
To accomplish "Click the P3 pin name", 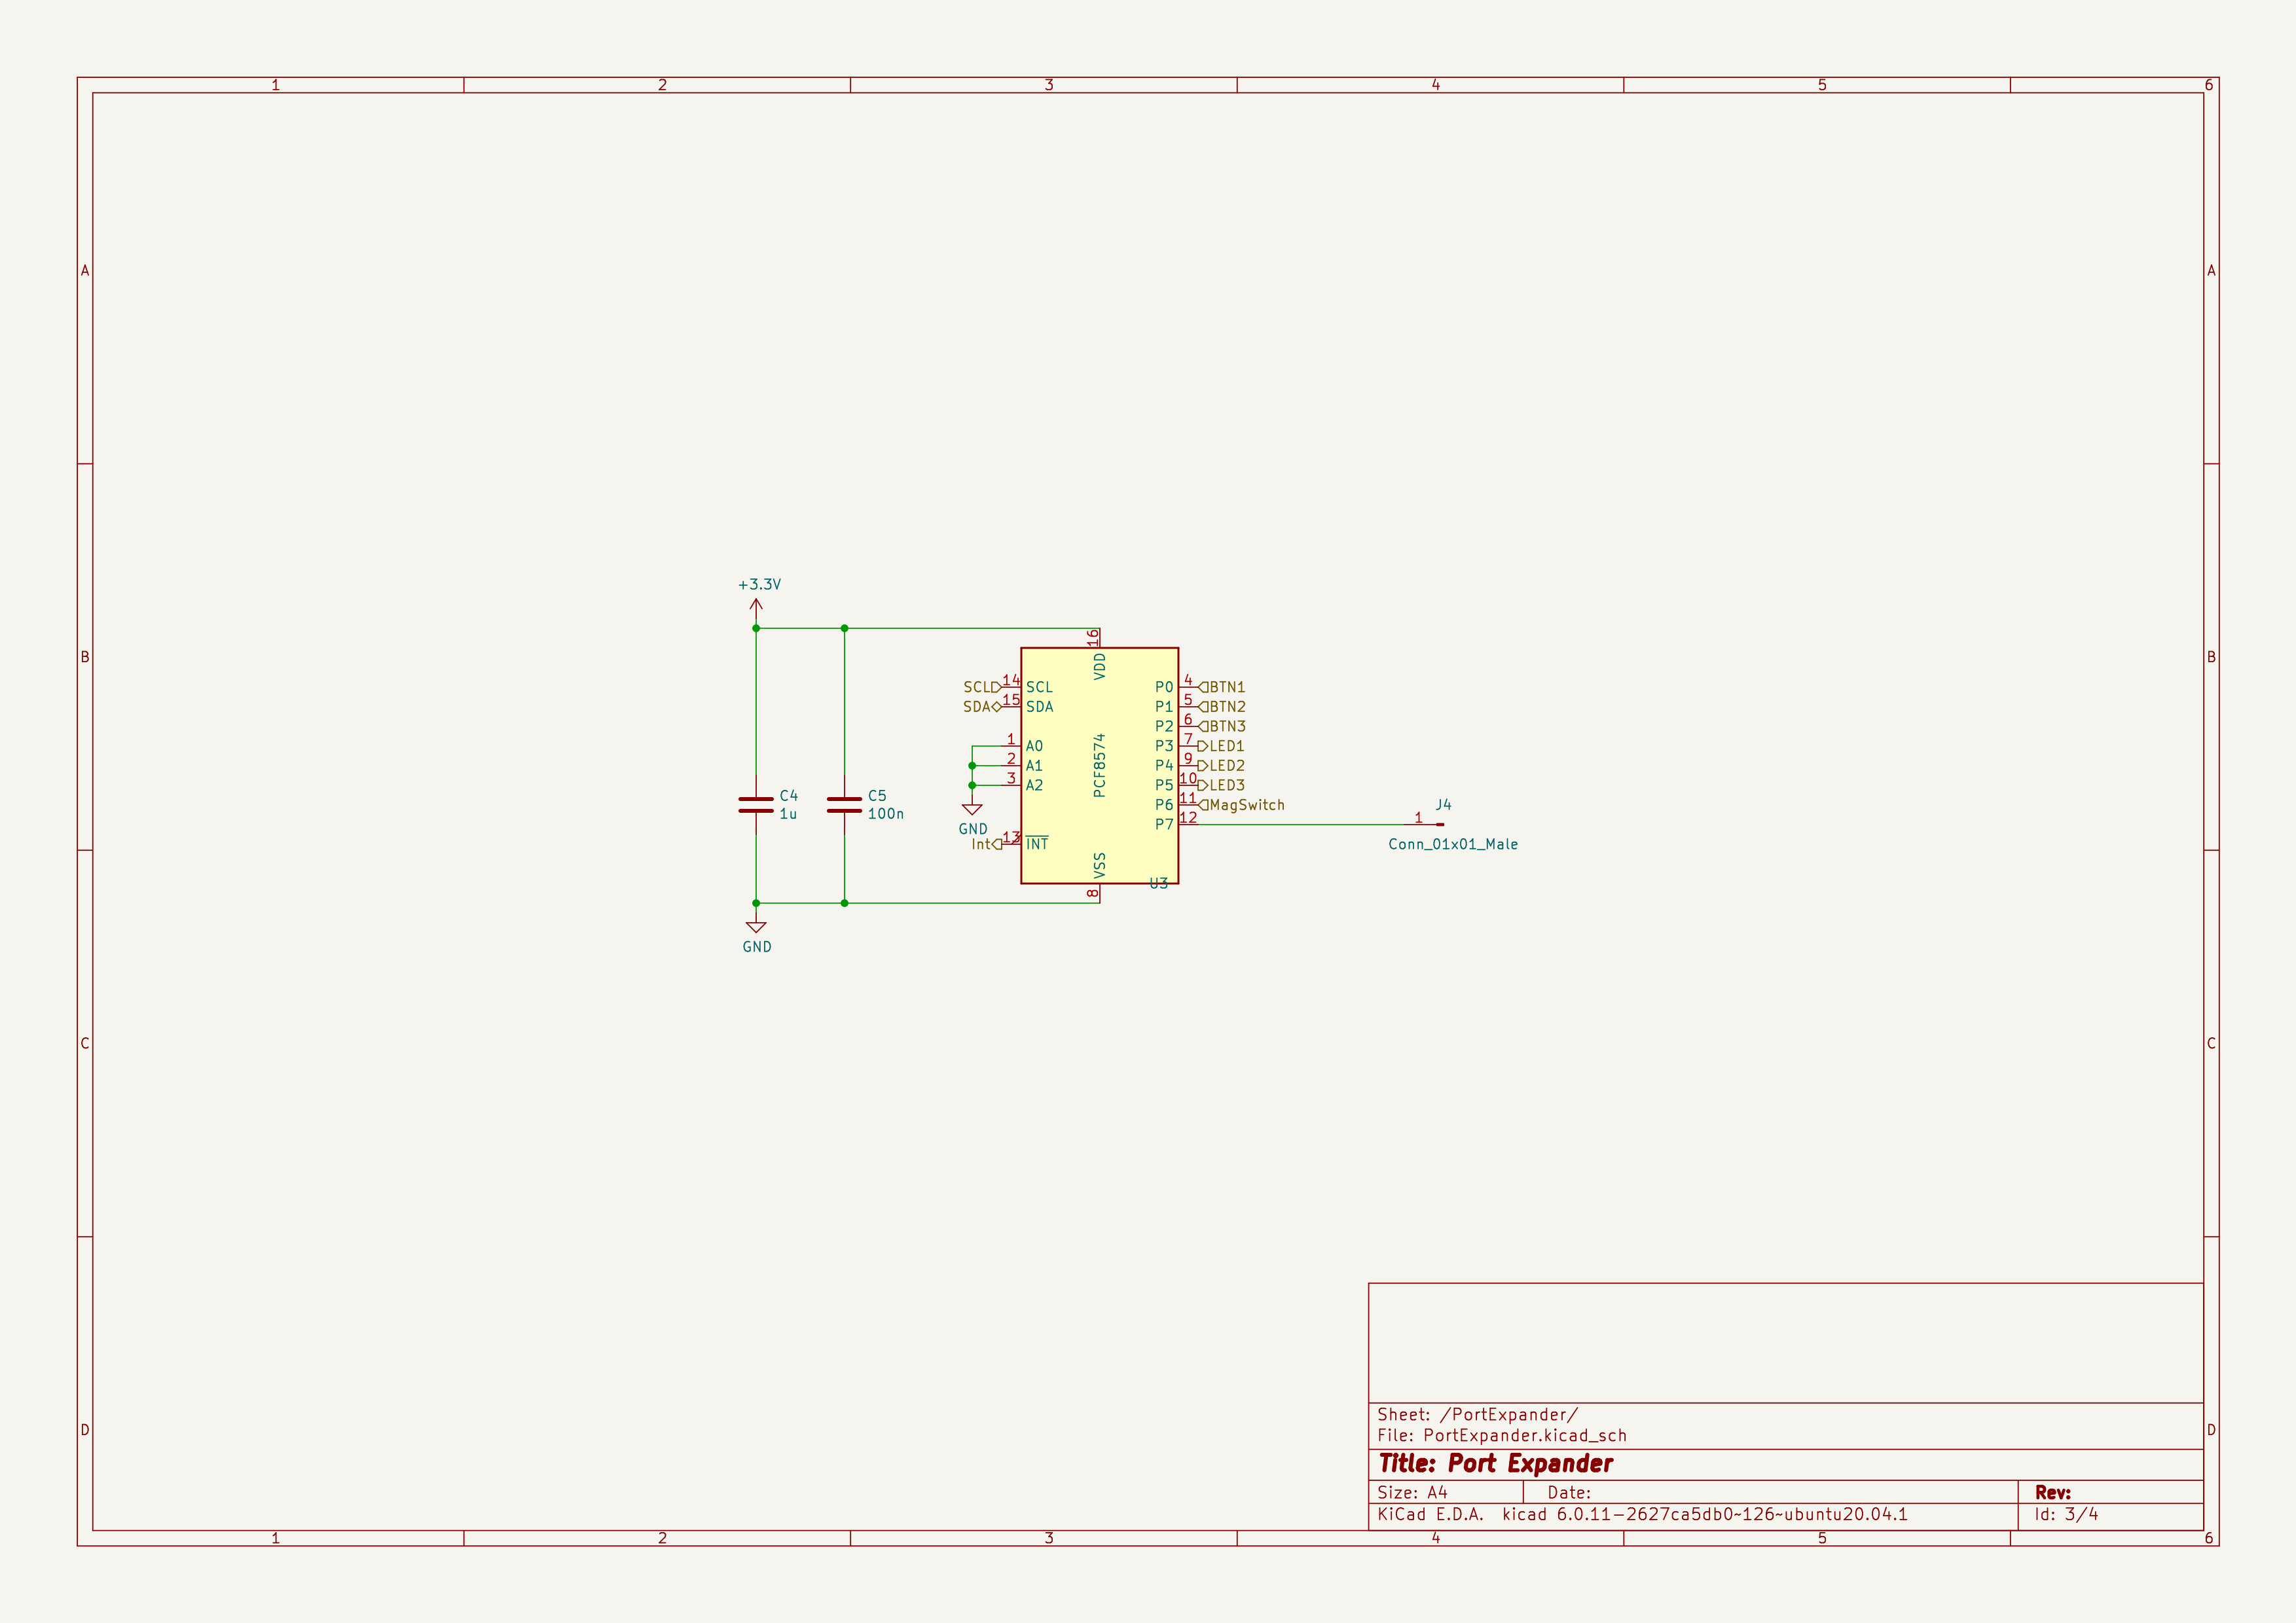I will pyautogui.click(x=1164, y=745).
